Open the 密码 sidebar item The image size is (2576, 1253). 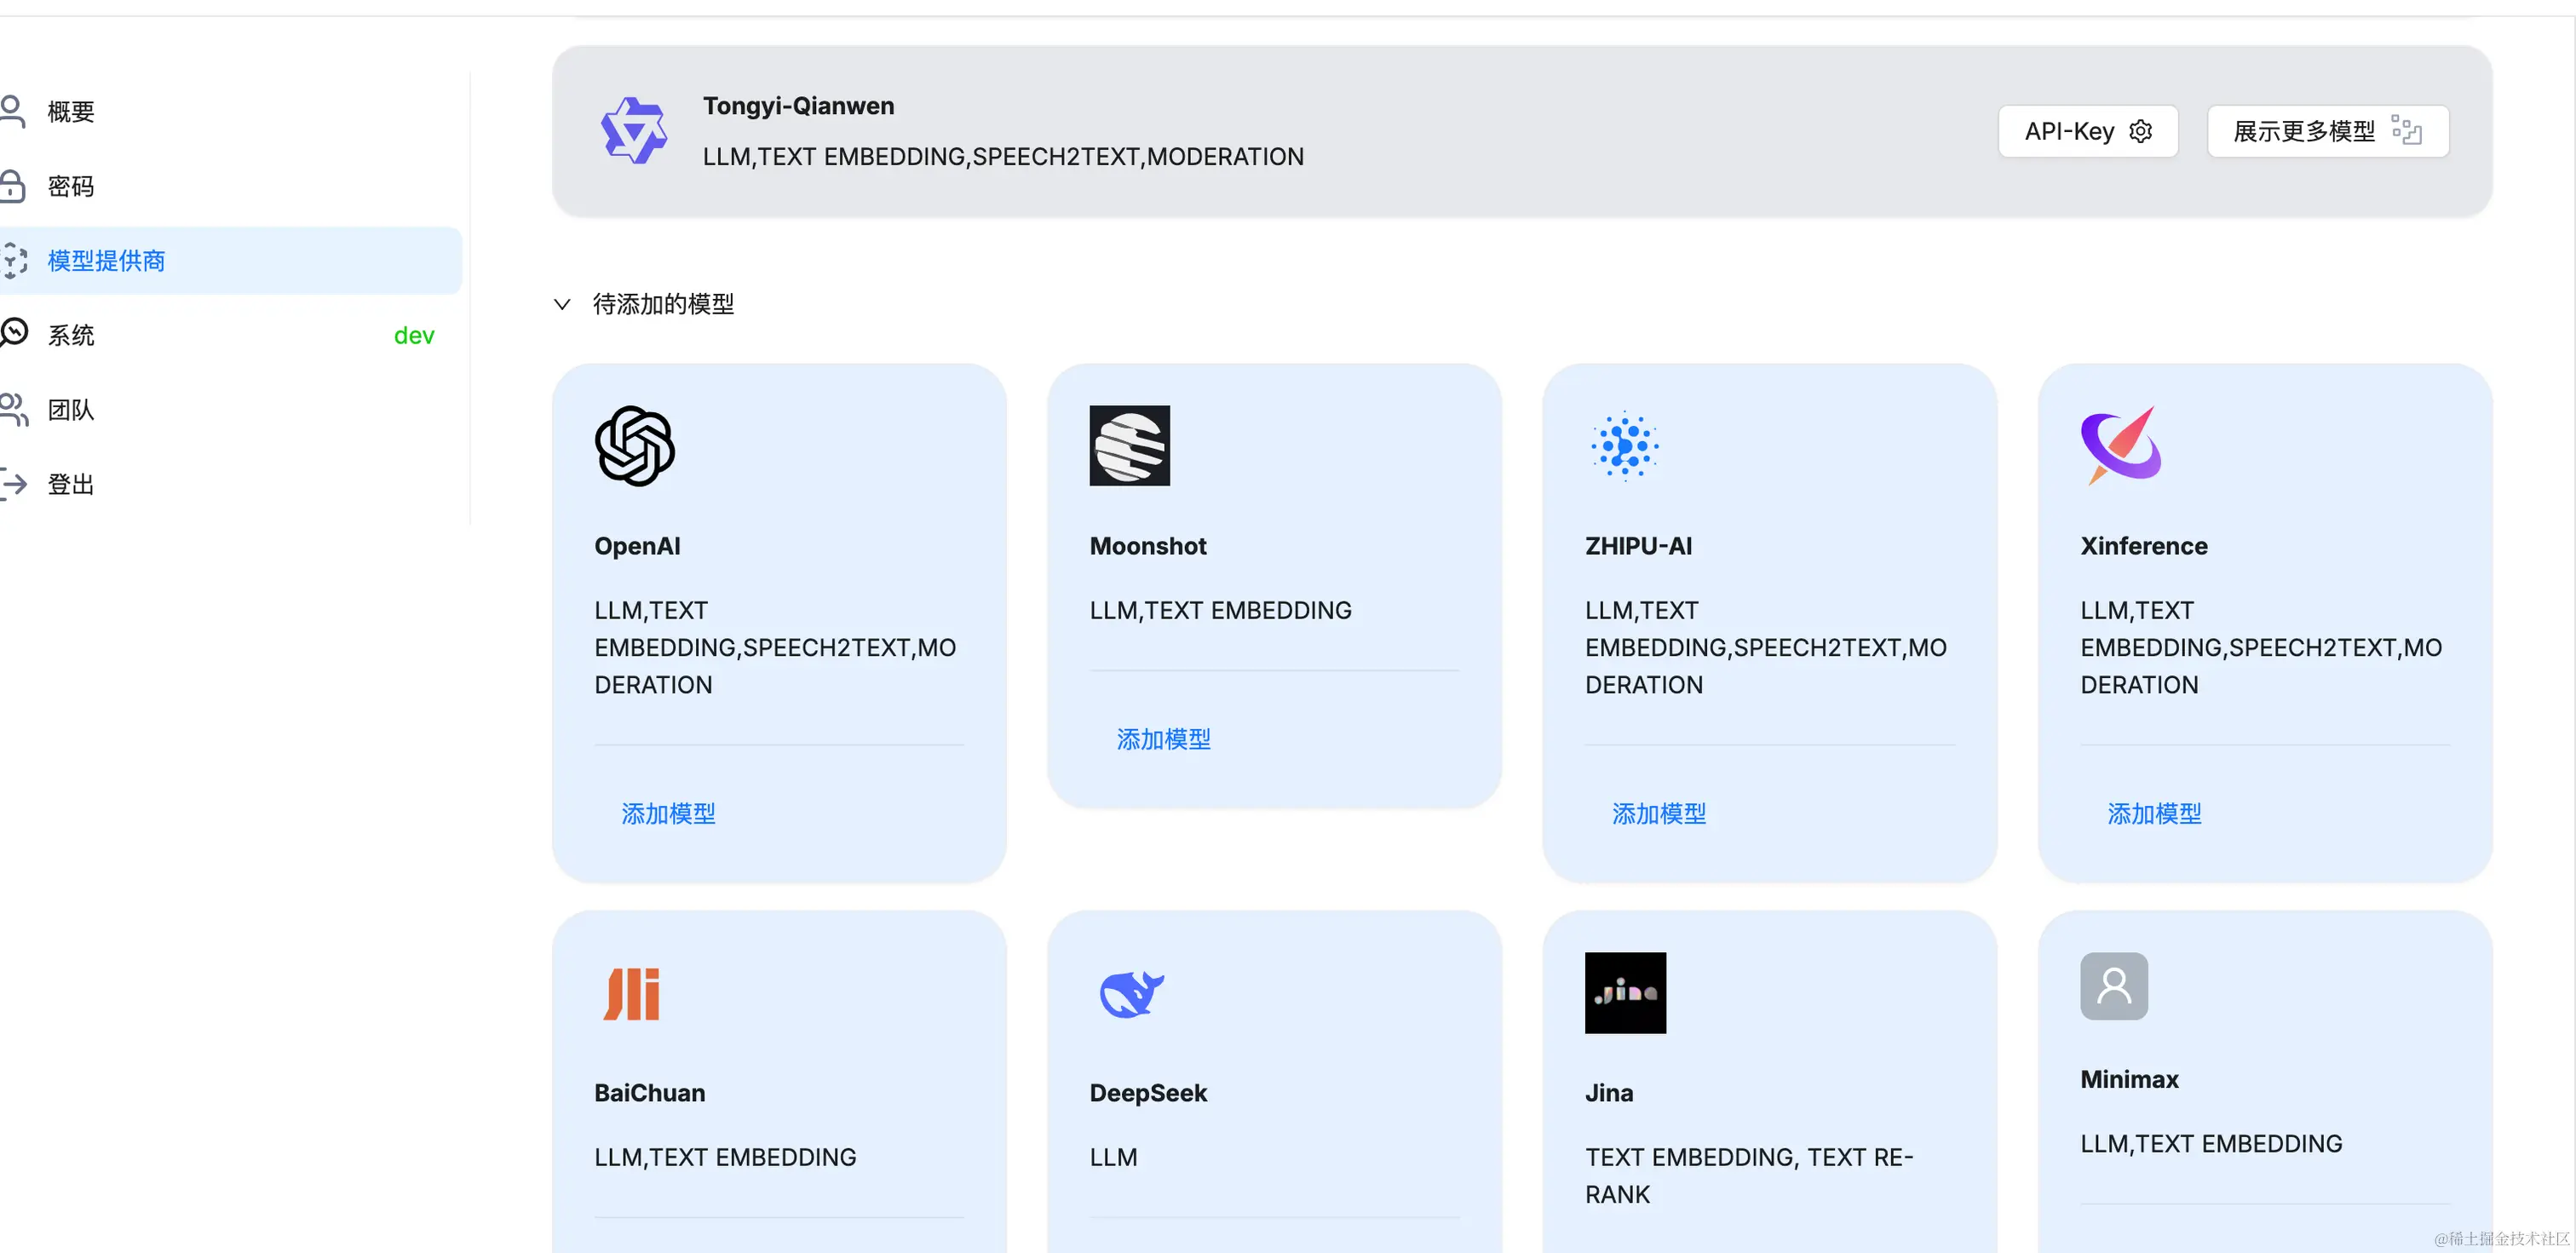click(x=71, y=186)
